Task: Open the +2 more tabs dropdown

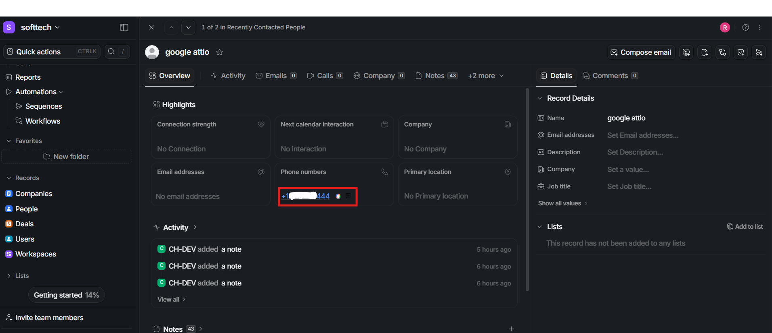Action: (486, 76)
